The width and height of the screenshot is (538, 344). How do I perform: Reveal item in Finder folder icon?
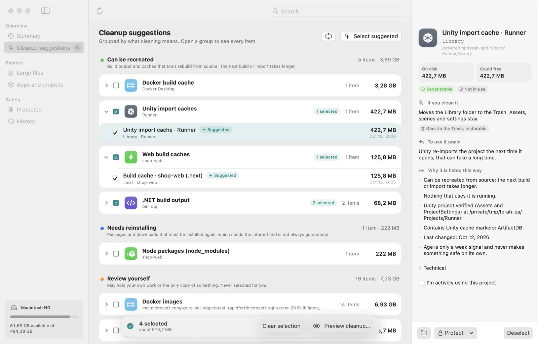coord(424,333)
